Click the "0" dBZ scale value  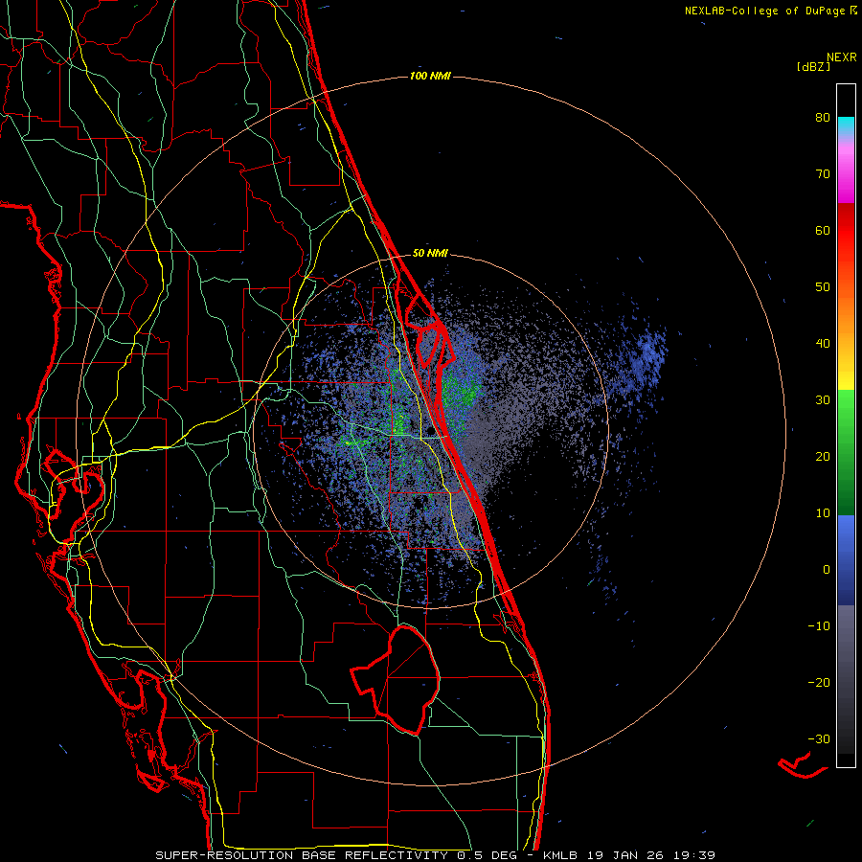tap(827, 570)
